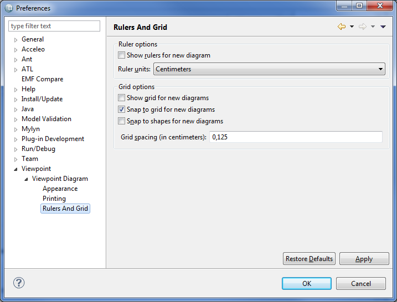This screenshot has width=397, height=302.
Task: Open the preferences view menu triangle
Action: pos(383,27)
